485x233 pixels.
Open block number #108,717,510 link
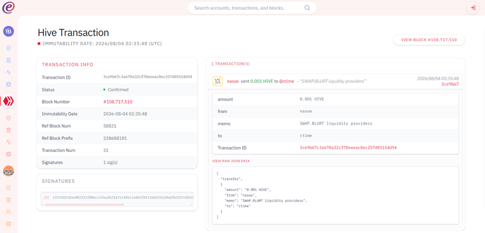pos(118,102)
